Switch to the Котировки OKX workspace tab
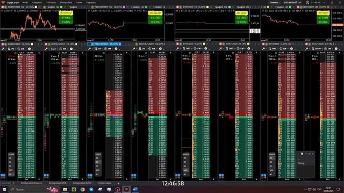 coord(58,183)
